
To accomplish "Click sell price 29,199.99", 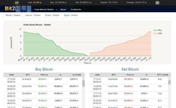I will coord(129,79).
